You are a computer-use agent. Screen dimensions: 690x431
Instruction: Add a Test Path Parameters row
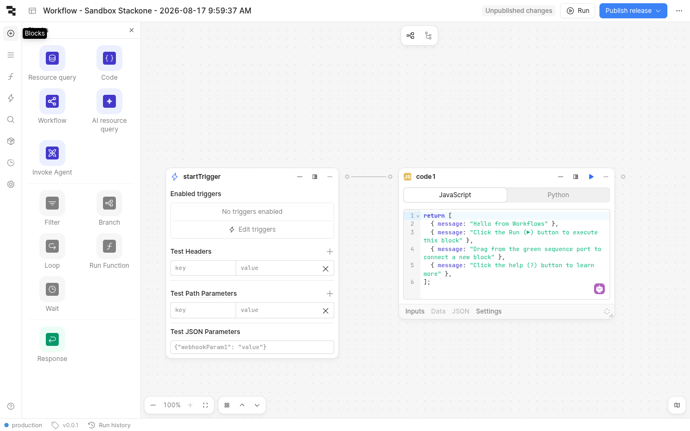[x=330, y=294]
